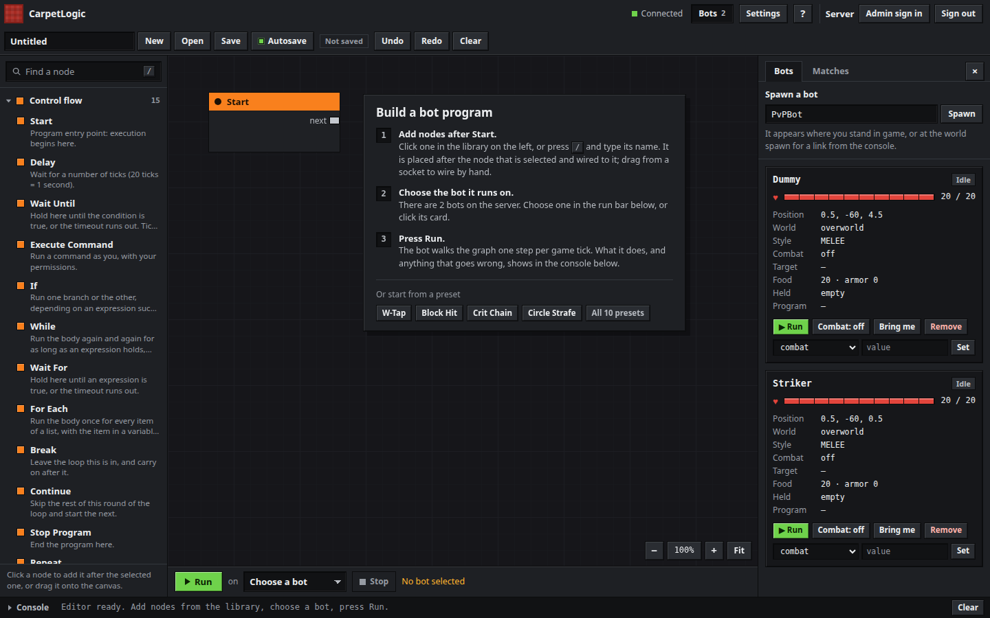Click the Untitled program name field
990x618 pixels.
69,41
